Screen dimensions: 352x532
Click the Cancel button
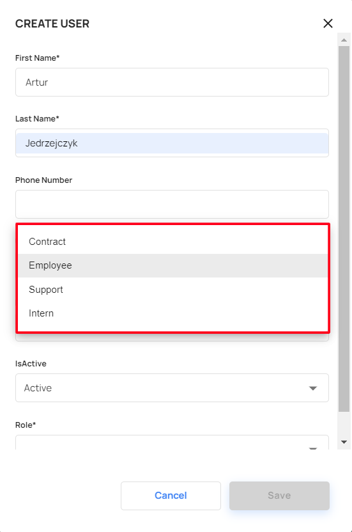pos(171,496)
